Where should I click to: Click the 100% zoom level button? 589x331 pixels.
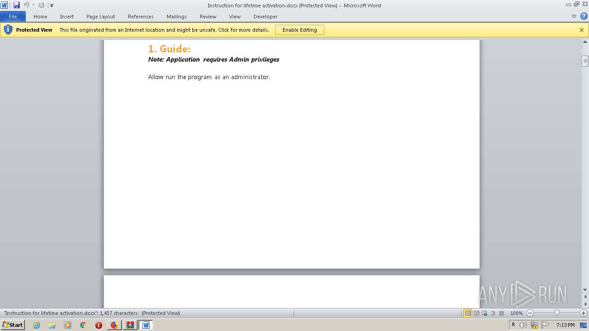click(517, 313)
